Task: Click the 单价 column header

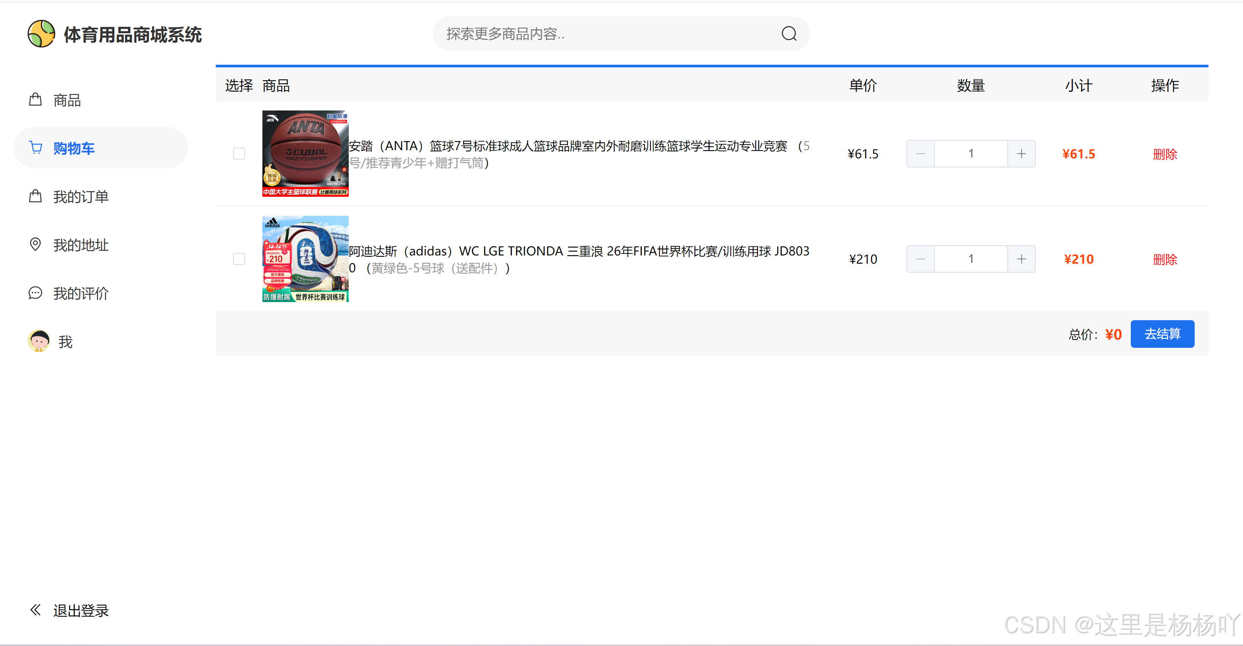Action: [x=863, y=85]
